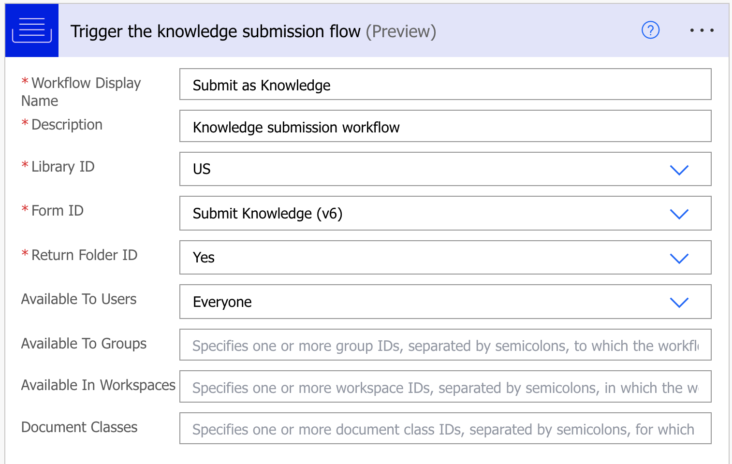Select the US value in Library ID

pos(202,169)
